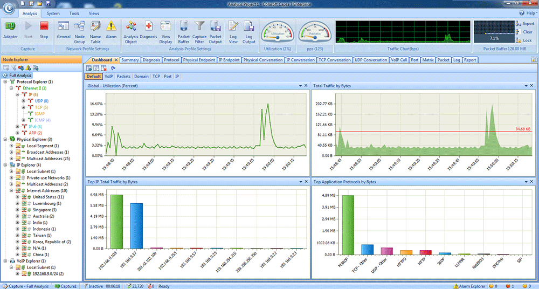The image size is (539, 289).
Task: Expand the ARP (2) node
Action: pyautogui.click(x=17, y=133)
